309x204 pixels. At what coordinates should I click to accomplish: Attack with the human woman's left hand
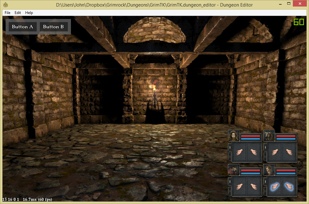tap(239, 152)
